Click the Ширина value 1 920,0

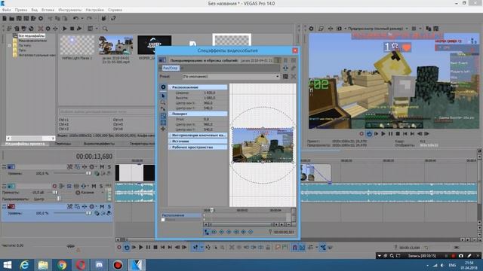210,93
